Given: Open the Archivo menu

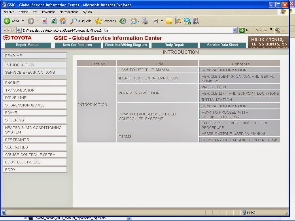Looking at the screenshot, I should click(9, 12).
